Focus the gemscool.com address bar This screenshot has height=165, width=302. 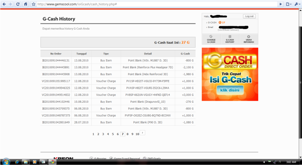point(157,4)
